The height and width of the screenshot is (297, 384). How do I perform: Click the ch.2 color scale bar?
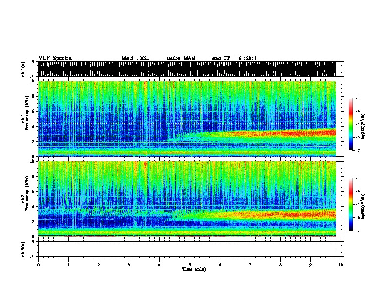click(x=351, y=204)
